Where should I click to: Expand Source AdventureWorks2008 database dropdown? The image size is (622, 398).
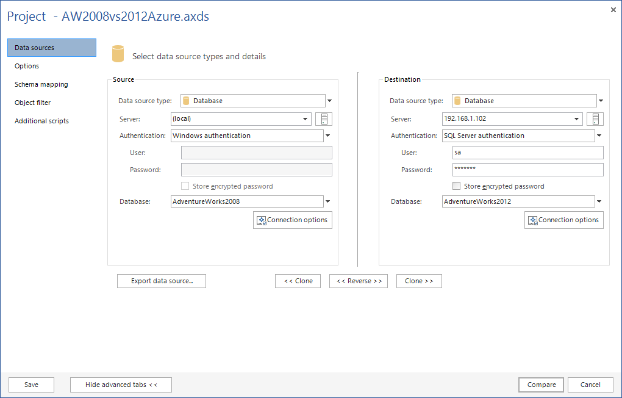tap(327, 201)
